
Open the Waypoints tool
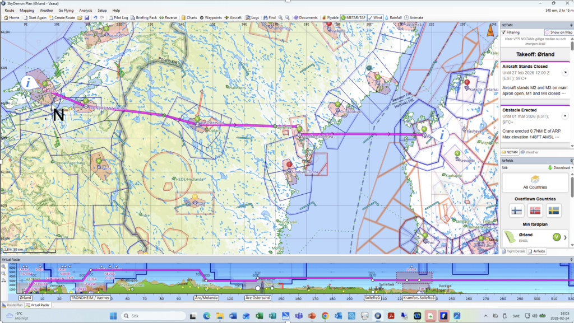210,17
